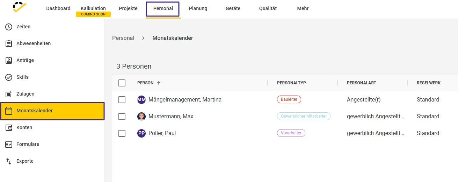Check the box for Mustermann, Max
The height and width of the screenshot is (182, 458).
[x=122, y=117]
